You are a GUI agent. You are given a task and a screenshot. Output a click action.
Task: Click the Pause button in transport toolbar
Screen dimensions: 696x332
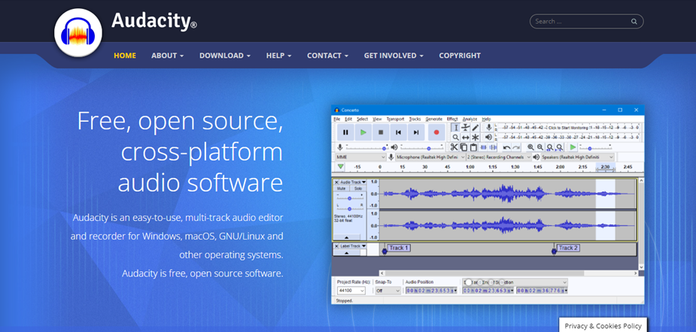[345, 132]
